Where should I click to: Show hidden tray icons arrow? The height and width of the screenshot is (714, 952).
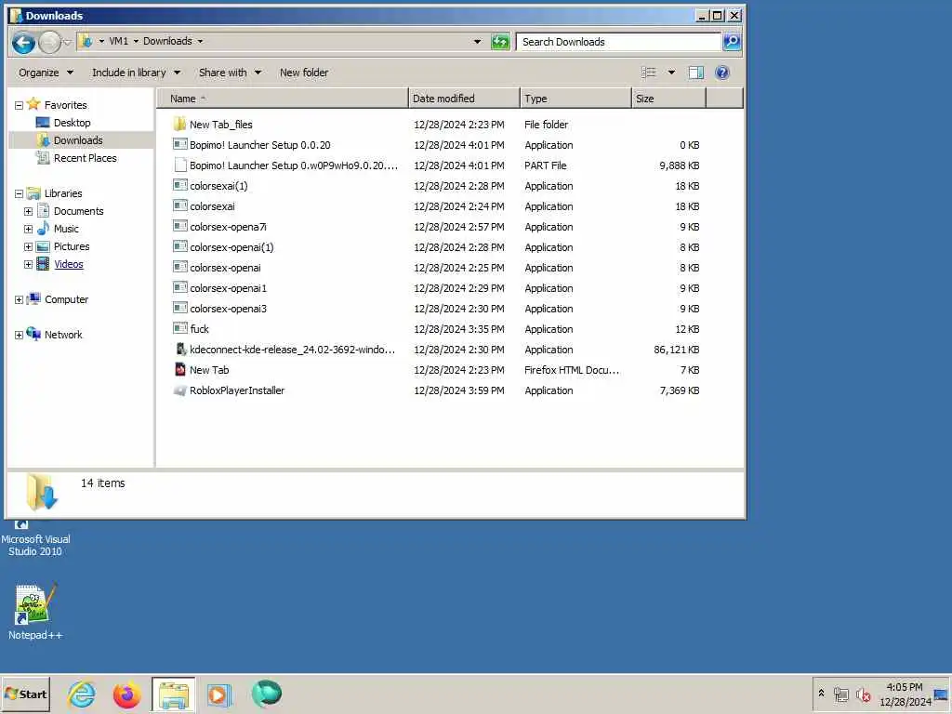coord(822,693)
